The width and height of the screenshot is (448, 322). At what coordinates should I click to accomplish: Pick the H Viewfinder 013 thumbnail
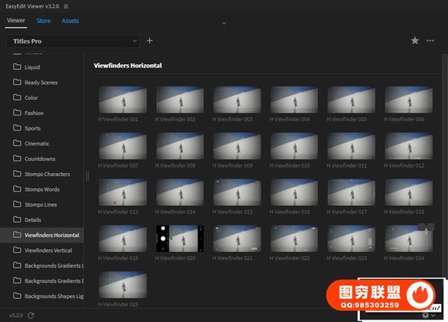[122, 192]
